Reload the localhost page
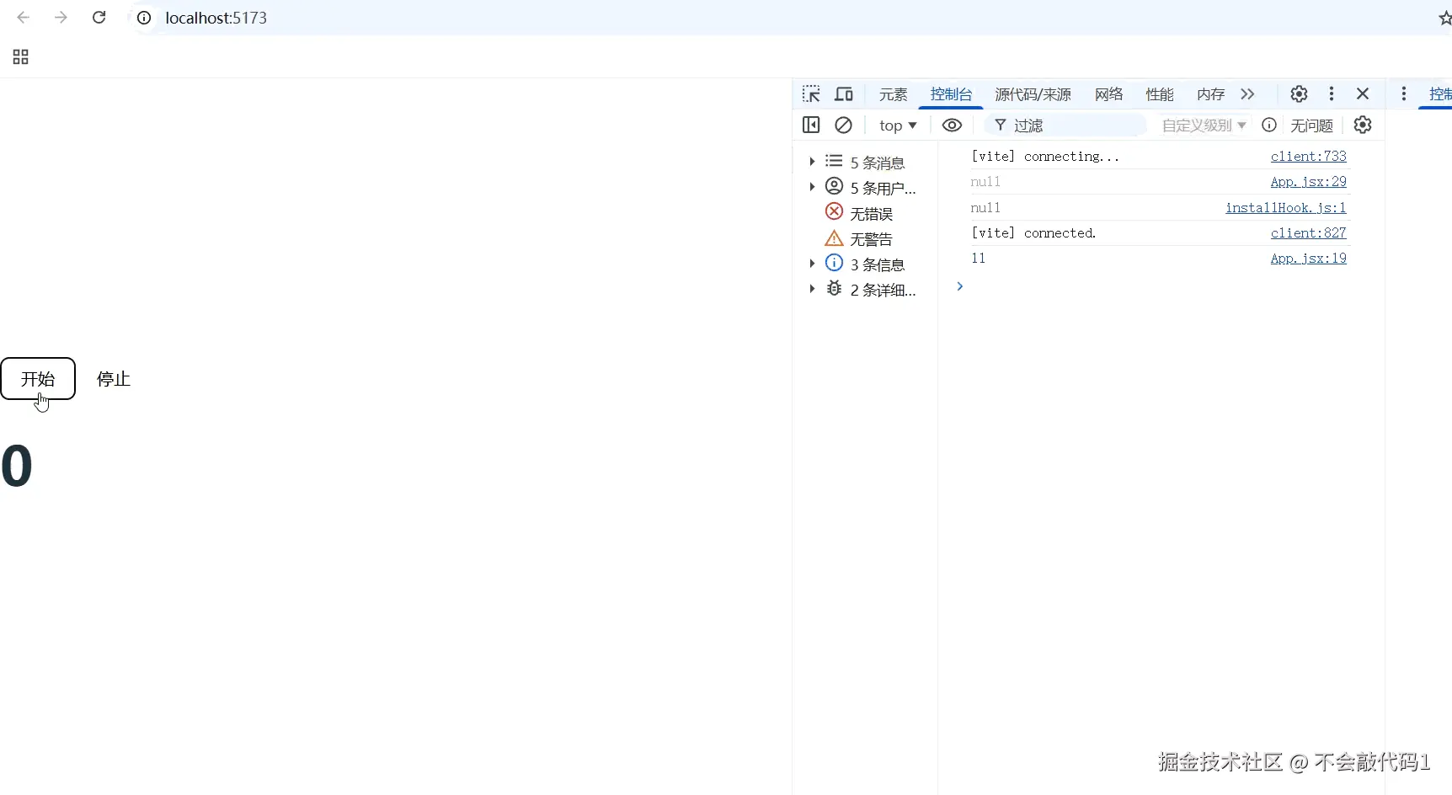The image size is (1452, 795). 99,18
